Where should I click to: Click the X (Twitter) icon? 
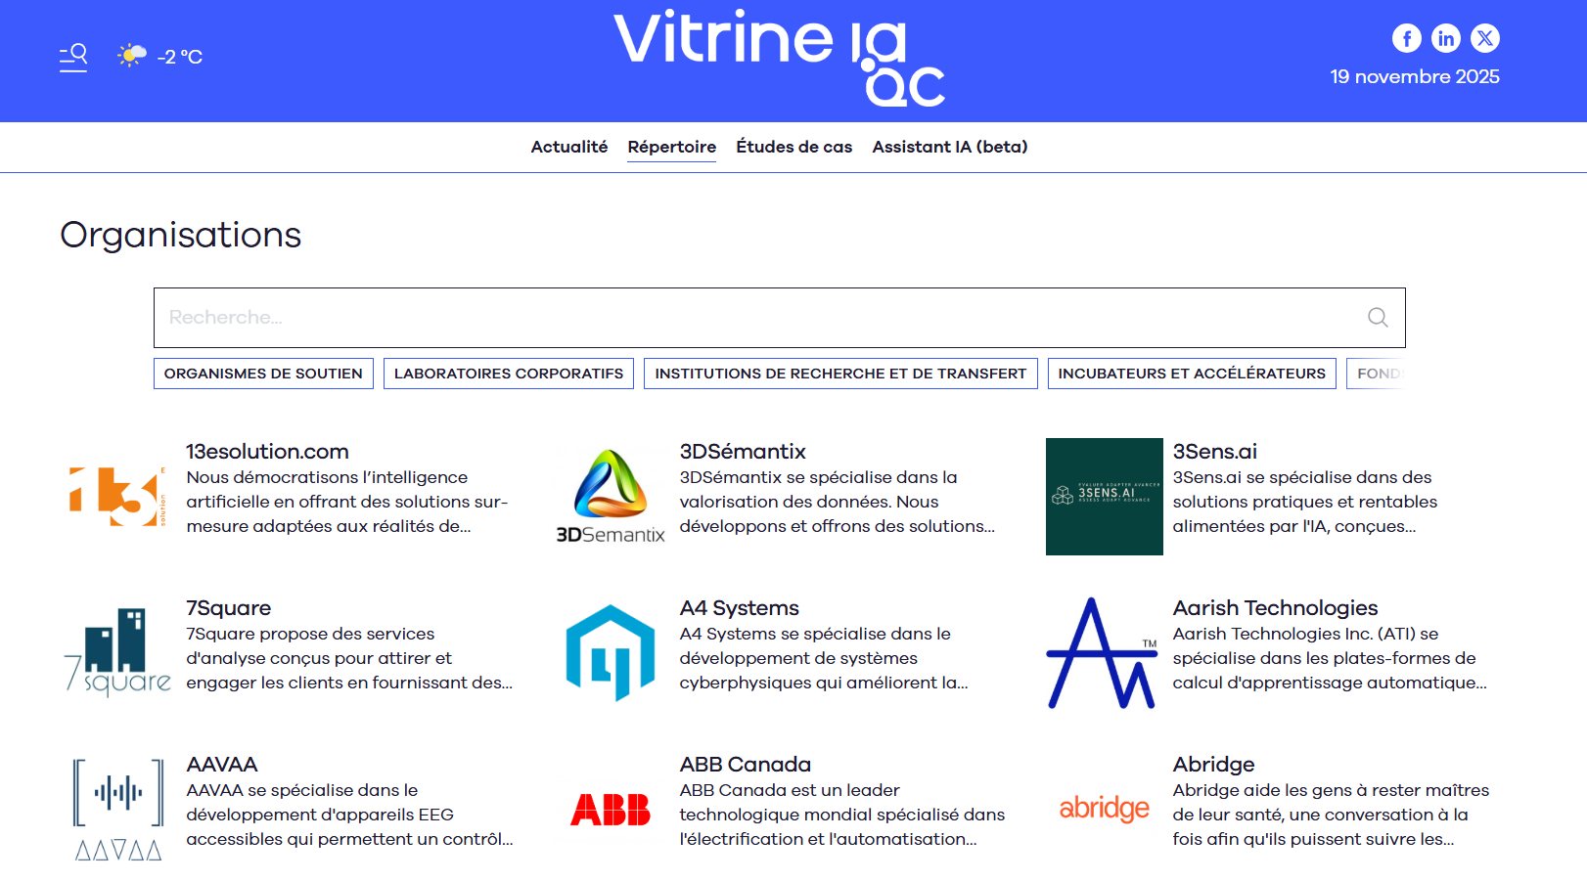tap(1484, 38)
